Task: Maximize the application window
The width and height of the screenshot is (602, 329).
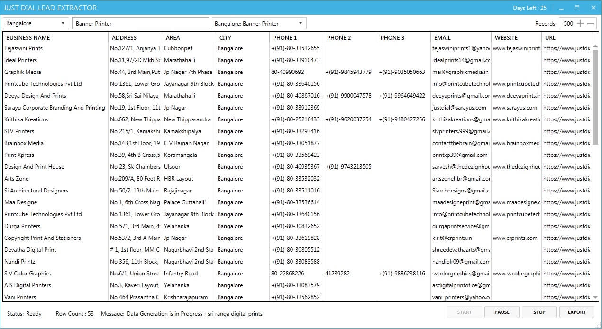Action: coord(577,8)
